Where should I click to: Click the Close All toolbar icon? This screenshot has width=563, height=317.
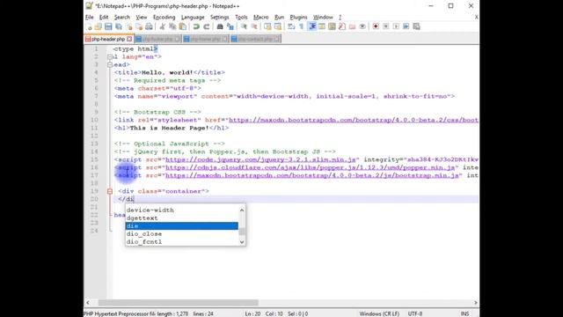click(x=139, y=26)
